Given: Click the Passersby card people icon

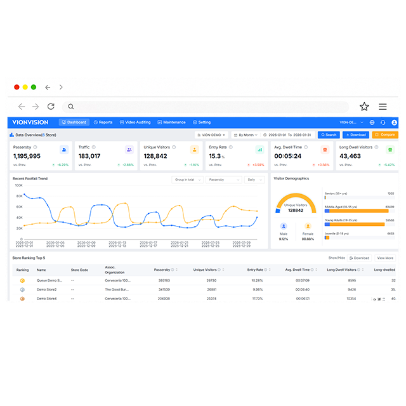Looking at the screenshot, I should point(63,150).
